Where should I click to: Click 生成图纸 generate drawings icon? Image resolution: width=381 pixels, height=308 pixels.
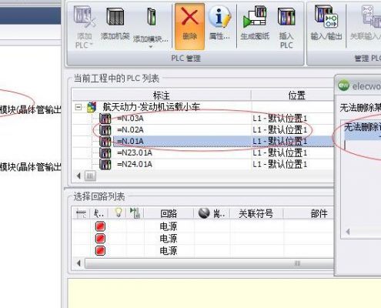pos(255,25)
